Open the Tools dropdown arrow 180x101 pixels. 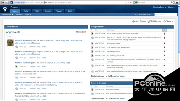click(172, 21)
